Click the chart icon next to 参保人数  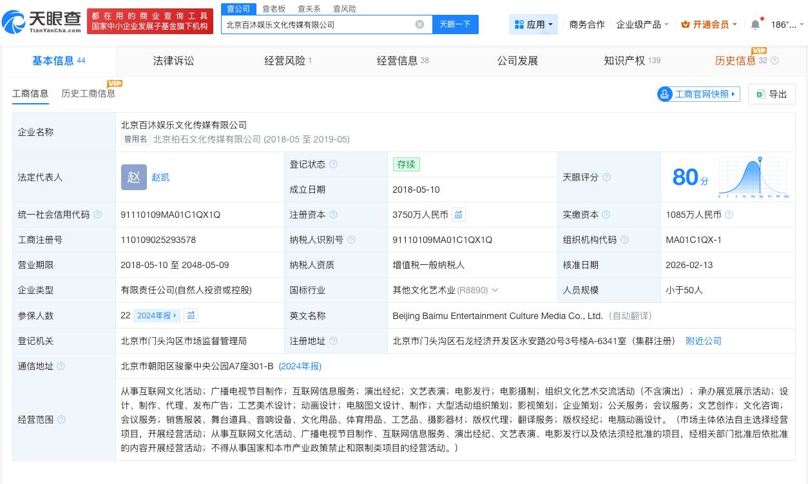(x=191, y=315)
